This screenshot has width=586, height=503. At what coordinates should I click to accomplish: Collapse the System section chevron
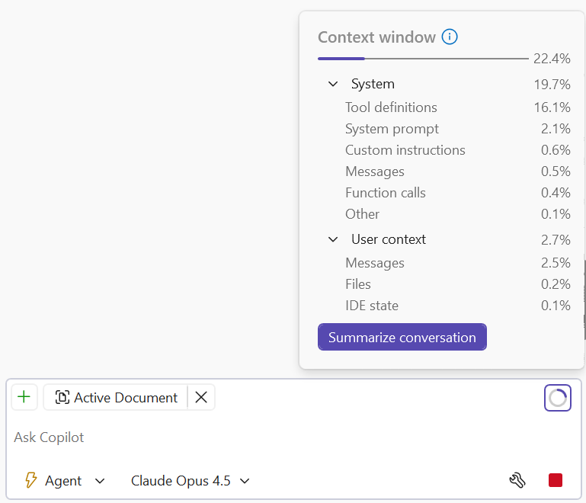point(333,84)
